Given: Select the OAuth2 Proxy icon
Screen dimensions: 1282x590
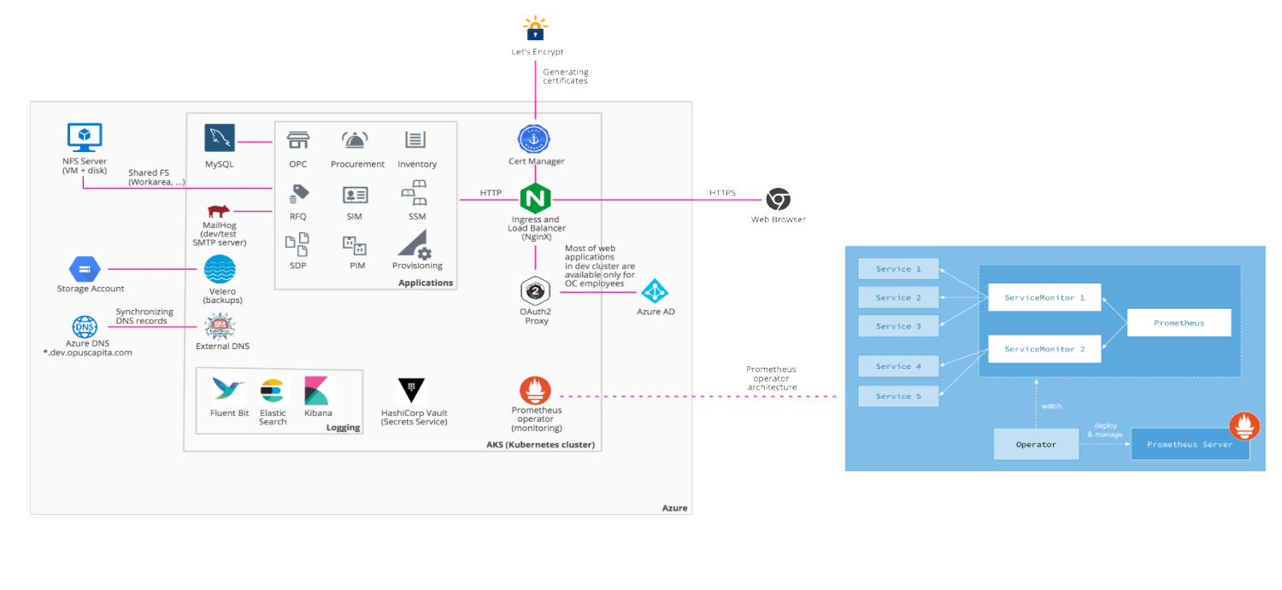Looking at the screenshot, I should pos(535,291).
